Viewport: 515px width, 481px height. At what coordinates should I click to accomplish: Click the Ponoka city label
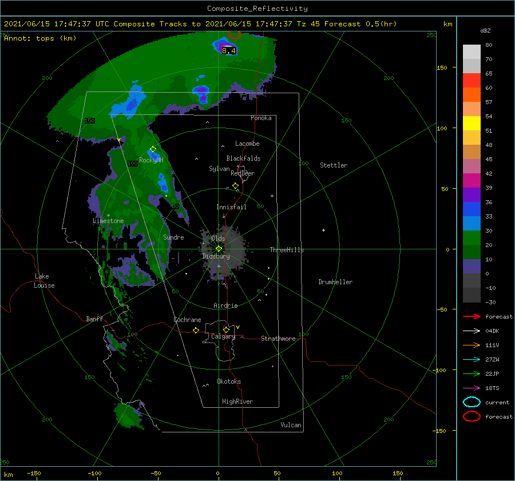[x=261, y=118]
